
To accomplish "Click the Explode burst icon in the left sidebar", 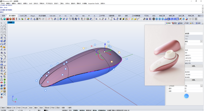I will point(4,47).
